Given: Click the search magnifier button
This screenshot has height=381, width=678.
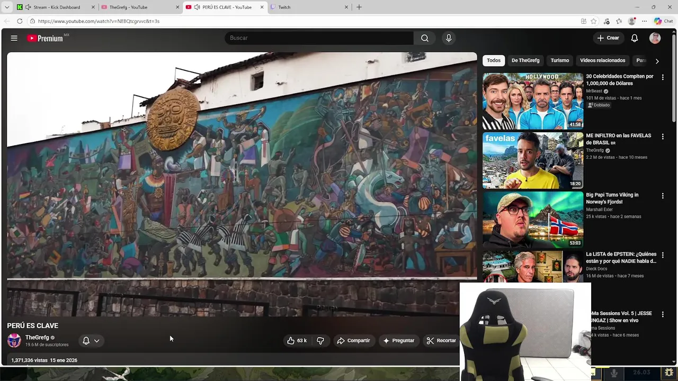Looking at the screenshot, I should 425,38.
